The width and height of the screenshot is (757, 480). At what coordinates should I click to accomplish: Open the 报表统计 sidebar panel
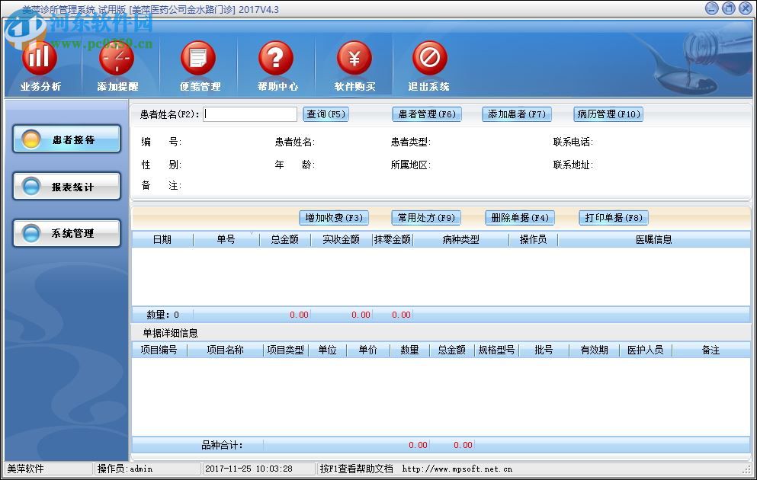coord(66,186)
